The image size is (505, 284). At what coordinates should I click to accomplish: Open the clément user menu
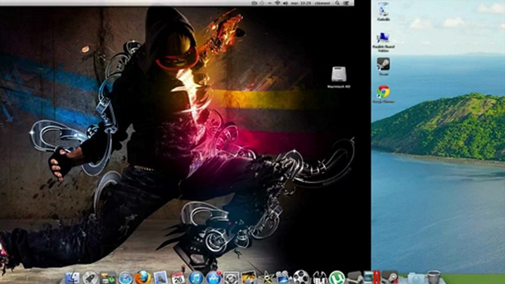(322, 3)
